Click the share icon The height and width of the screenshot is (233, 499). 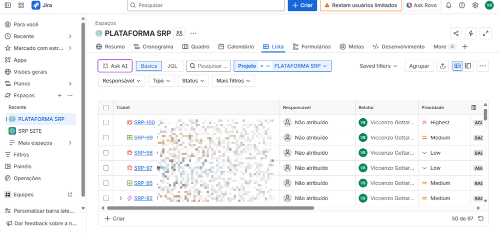(x=456, y=33)
